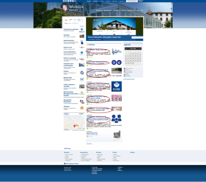Click the search input field in header
Viewport: 206px width, 182px height.
tap(132, 1)
